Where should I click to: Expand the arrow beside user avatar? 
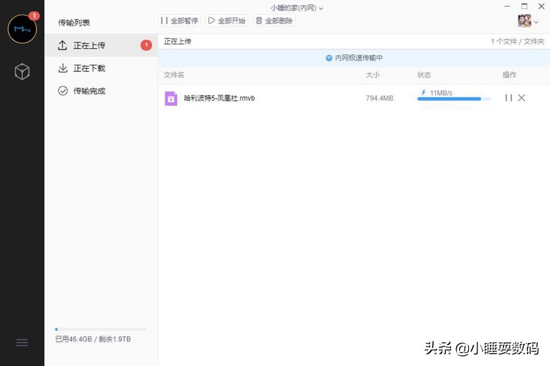click(x=536, y=22)
